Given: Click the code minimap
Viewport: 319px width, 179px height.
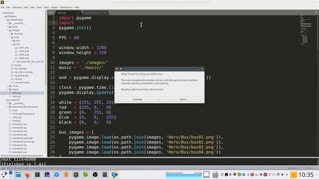Looking at the screenshot, I should (x=306, y=30).
